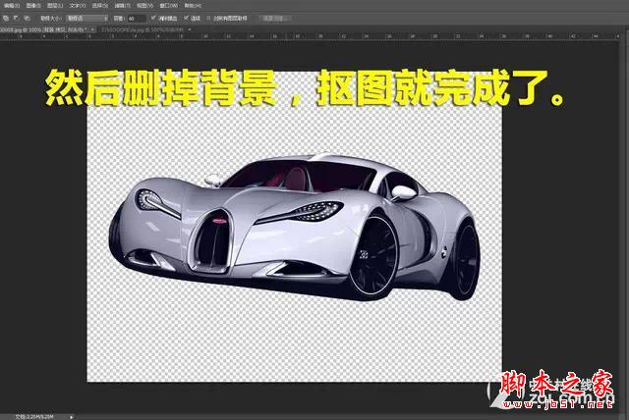Switch to the second jpg document tab
The image size is (629, 420).
pos(143,29)
